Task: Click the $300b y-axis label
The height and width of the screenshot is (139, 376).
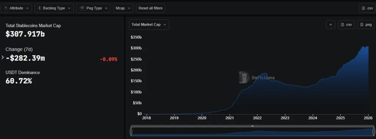Action: (136, 48)
